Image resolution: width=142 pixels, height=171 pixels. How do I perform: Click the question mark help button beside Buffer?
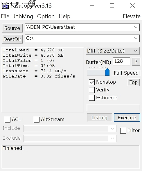pos(136,62)
